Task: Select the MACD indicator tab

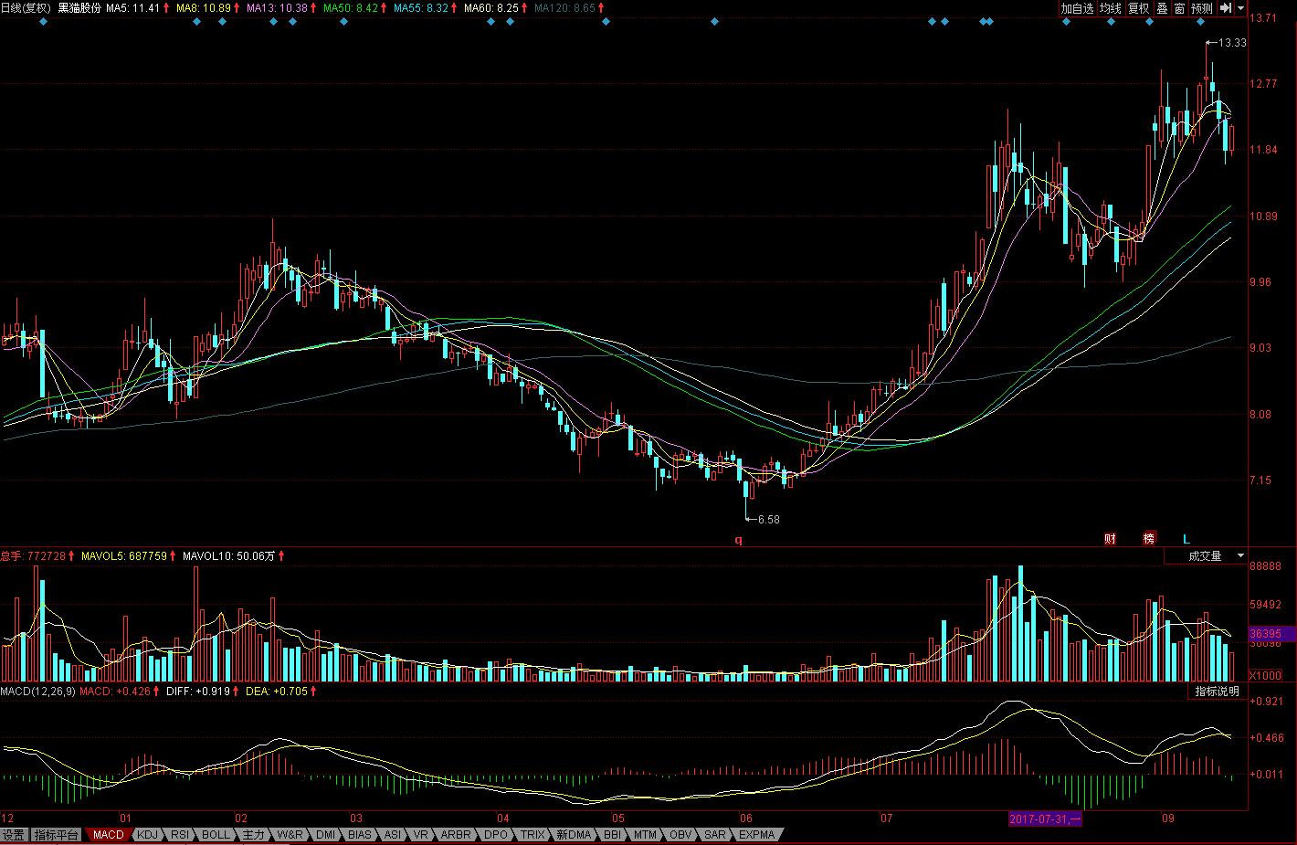Action: 108,835
